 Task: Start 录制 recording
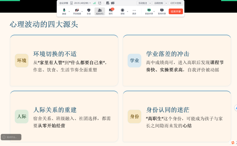coord(122,12)
